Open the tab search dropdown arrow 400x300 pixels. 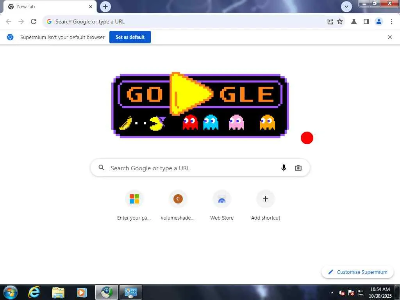coord(346,7)
